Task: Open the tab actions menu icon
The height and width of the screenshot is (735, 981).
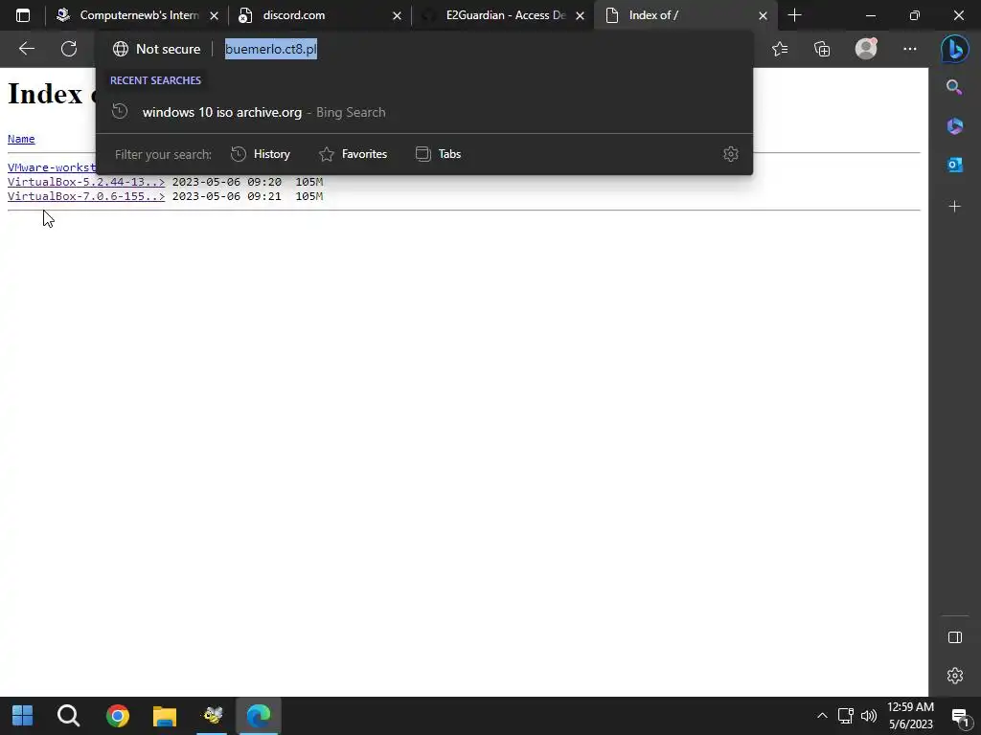Action: 23,15
